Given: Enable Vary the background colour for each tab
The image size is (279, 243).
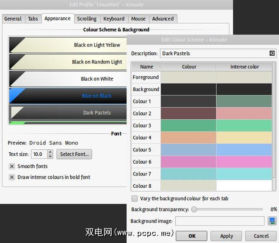Looking at the screenshot, I should [134, 199].
